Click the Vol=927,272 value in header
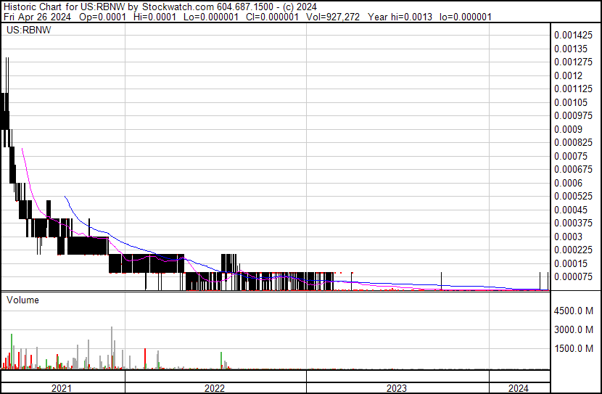Viewport: 602px width, 394px height. pyautogui.click(x=332, y=17)
